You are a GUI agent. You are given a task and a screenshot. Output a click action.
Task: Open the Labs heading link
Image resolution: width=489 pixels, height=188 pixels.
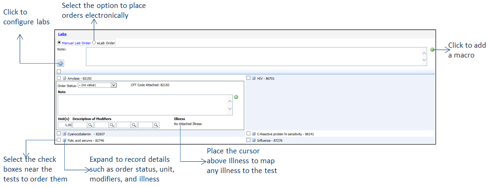pyautogui.click(x=62, y=34)
